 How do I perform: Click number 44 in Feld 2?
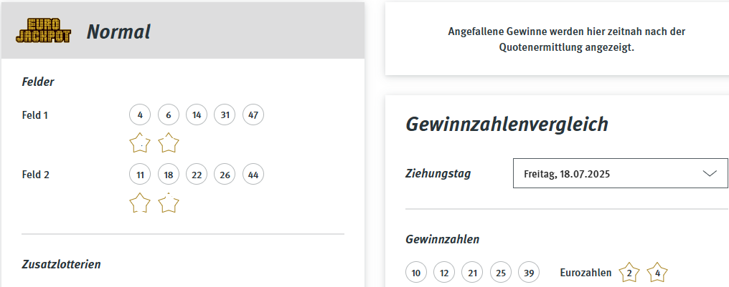click(x=253, y=175)
